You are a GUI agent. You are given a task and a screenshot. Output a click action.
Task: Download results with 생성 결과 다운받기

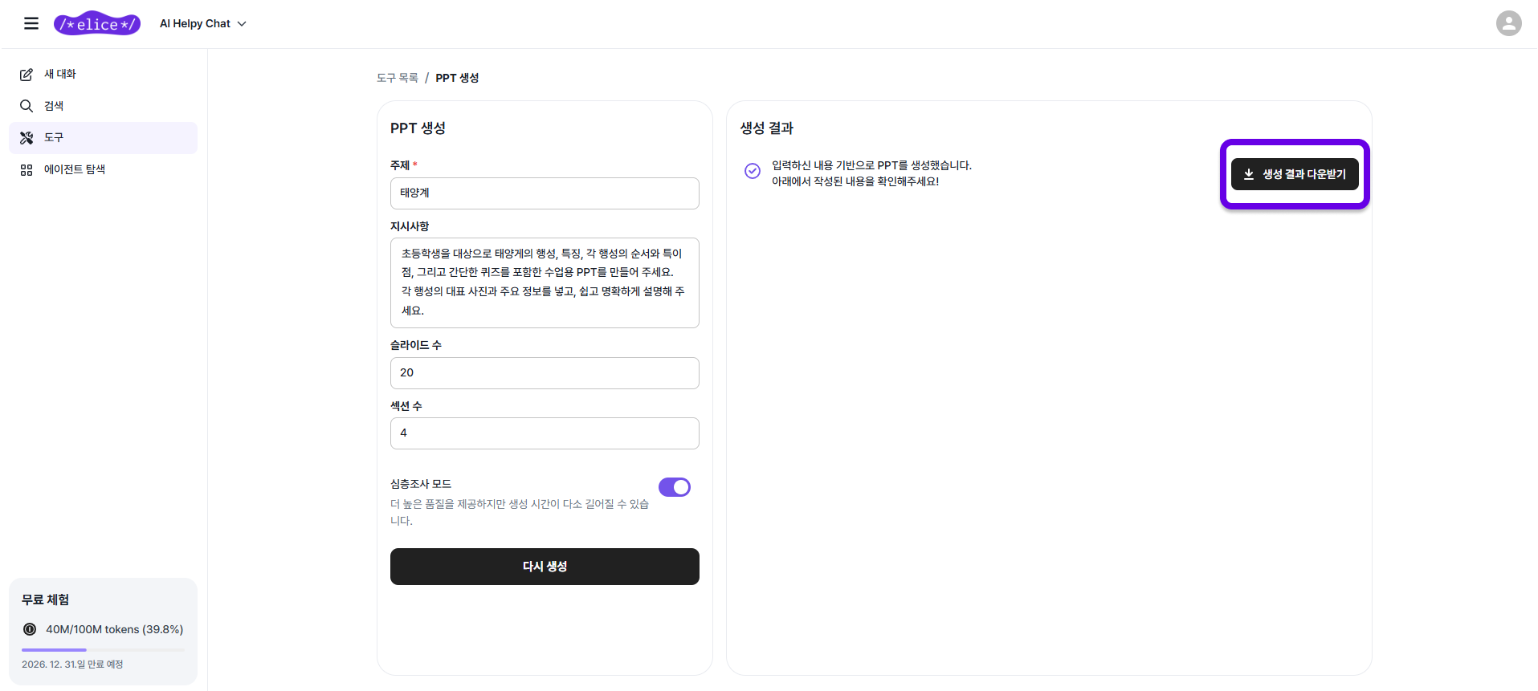tap(1294, 174)
